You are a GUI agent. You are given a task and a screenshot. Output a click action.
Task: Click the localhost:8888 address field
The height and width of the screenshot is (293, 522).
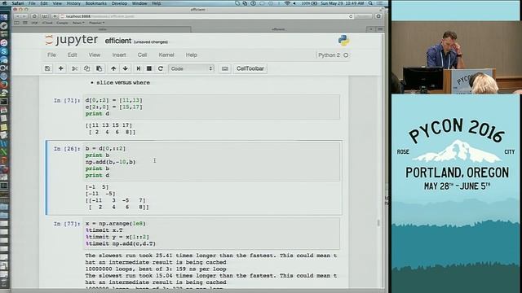[206, 16]
